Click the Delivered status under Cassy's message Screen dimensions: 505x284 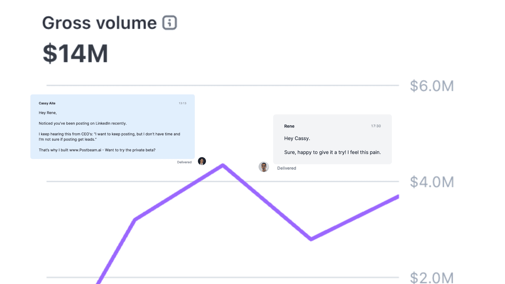(x=184, y=162)
